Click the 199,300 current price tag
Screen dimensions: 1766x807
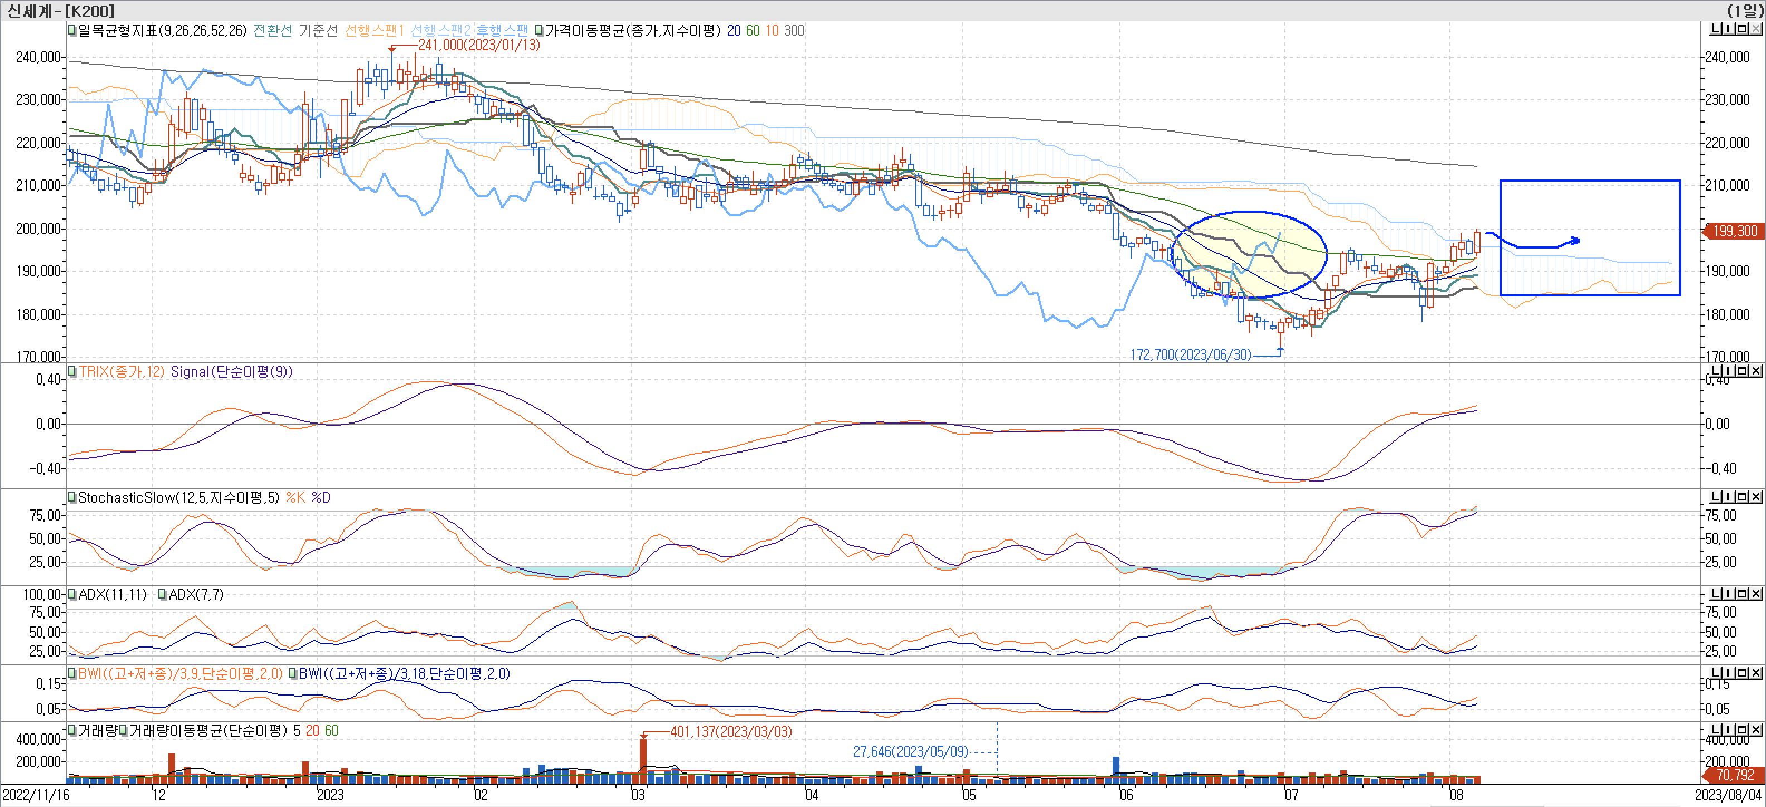coord(1734,231)
